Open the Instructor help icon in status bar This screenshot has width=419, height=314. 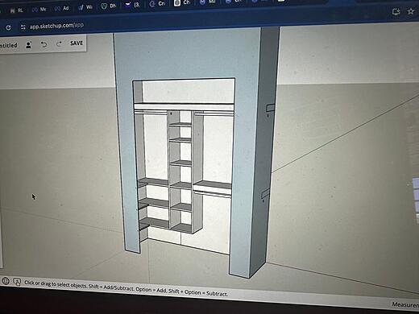17,282
